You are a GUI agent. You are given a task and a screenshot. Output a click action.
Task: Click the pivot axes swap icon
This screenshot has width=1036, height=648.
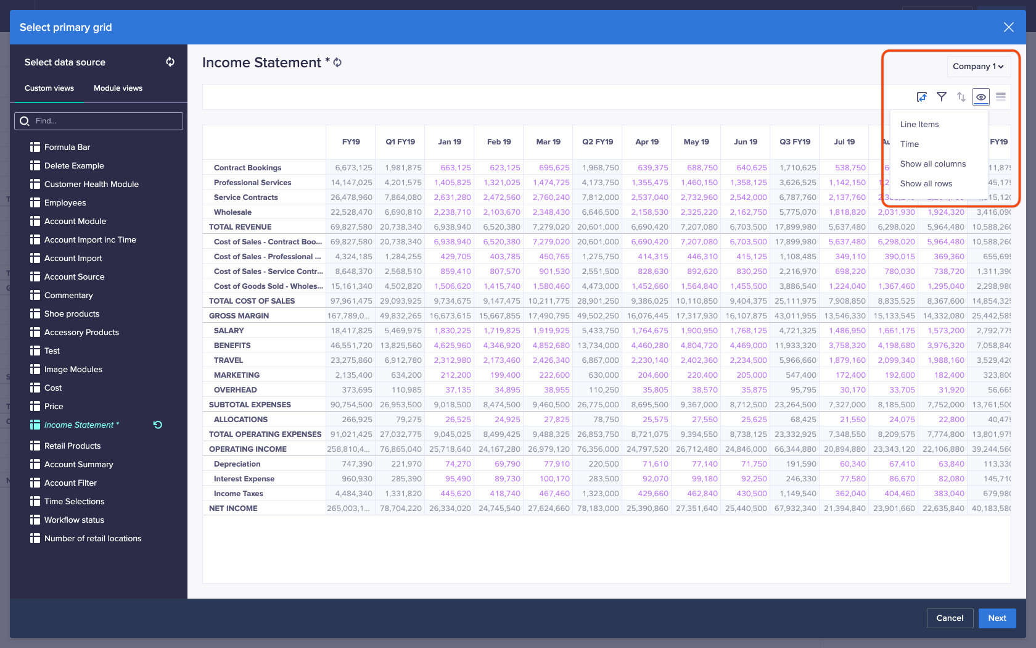(x=922, y=96)
